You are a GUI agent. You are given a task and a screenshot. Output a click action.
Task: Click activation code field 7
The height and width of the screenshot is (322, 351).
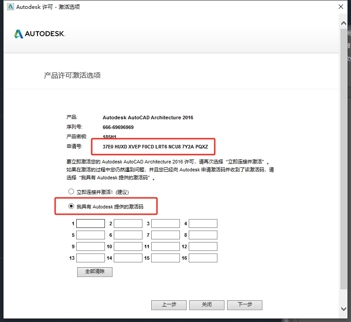tap(166, 235)
